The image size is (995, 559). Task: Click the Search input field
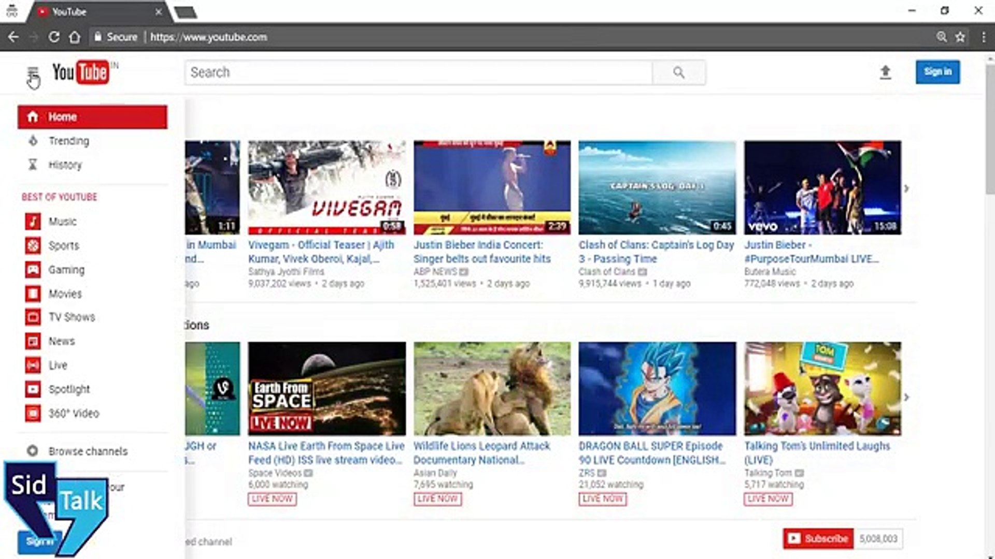[x=418, y=72]
